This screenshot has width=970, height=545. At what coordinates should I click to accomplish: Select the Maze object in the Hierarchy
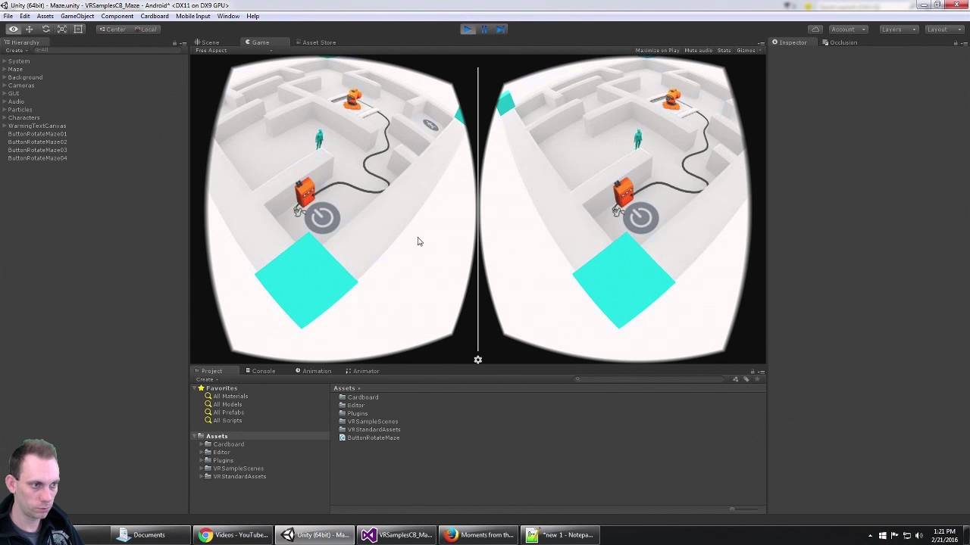(15, 69)
